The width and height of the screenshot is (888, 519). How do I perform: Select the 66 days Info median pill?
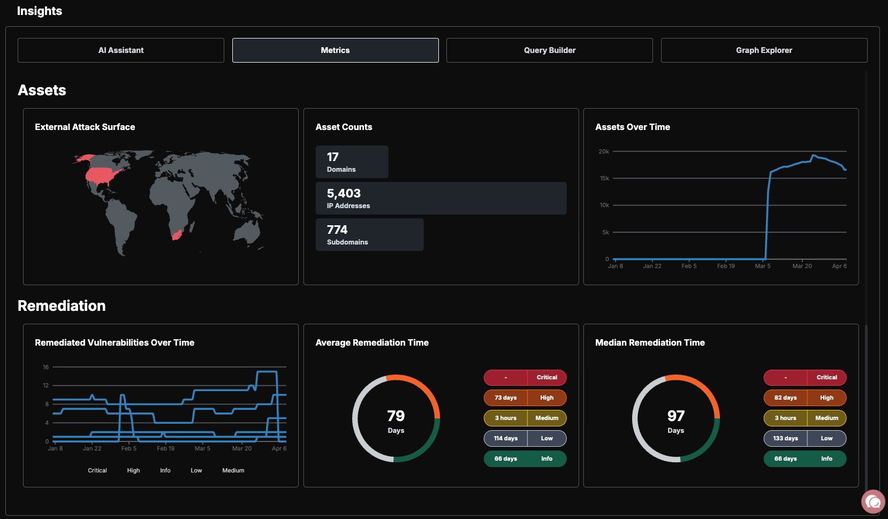pos(805,459)
